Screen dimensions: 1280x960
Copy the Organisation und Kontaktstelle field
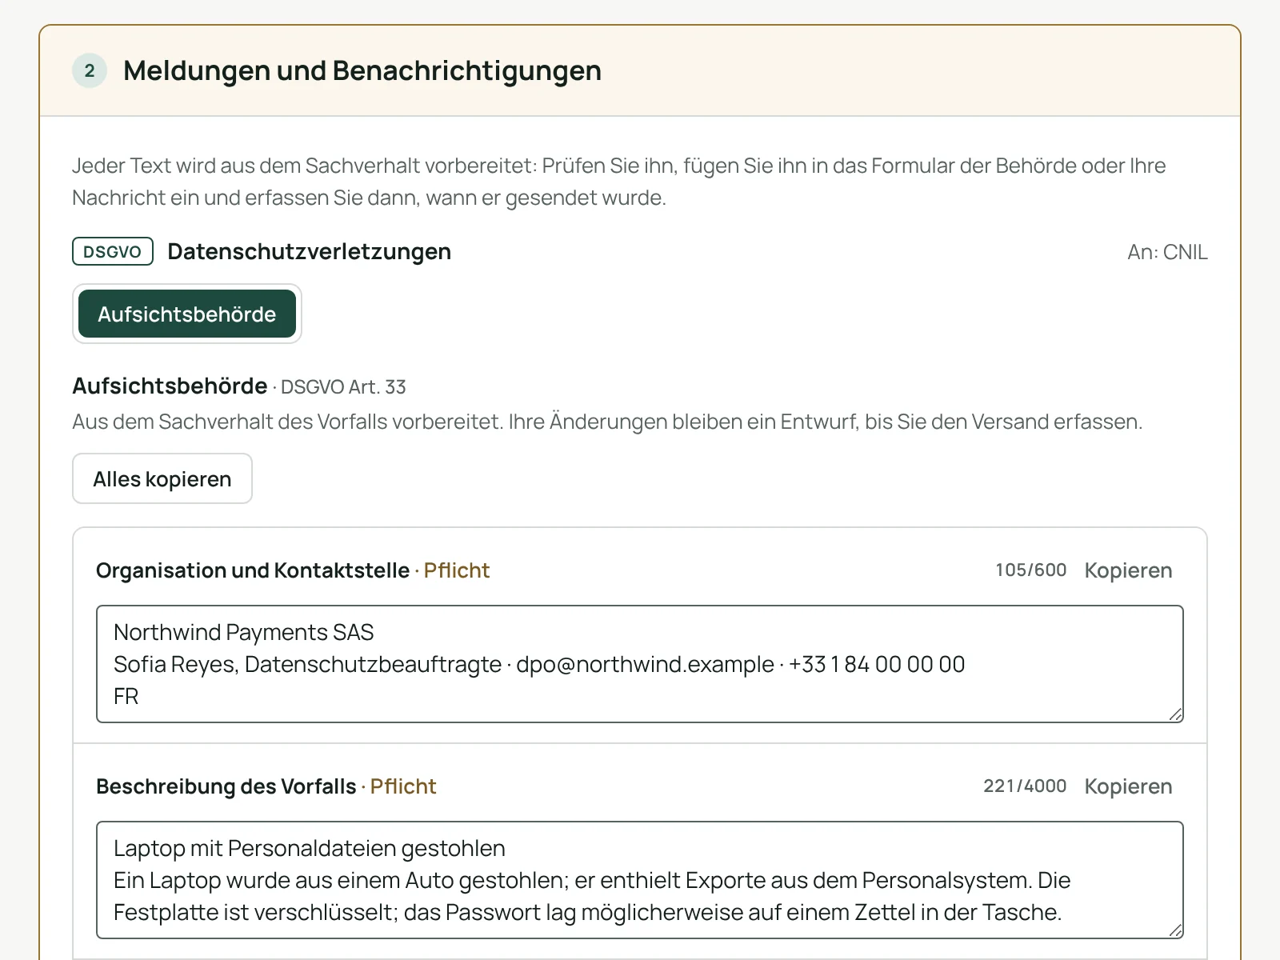pos(1128,570)
